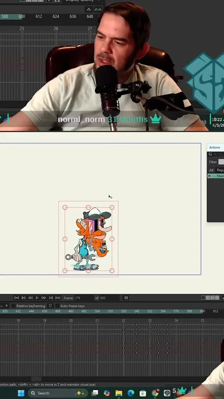Open the channels dropdown arrow left of Relative keyframing
This screenshot has height=399, width=224.
click(7, 306)
